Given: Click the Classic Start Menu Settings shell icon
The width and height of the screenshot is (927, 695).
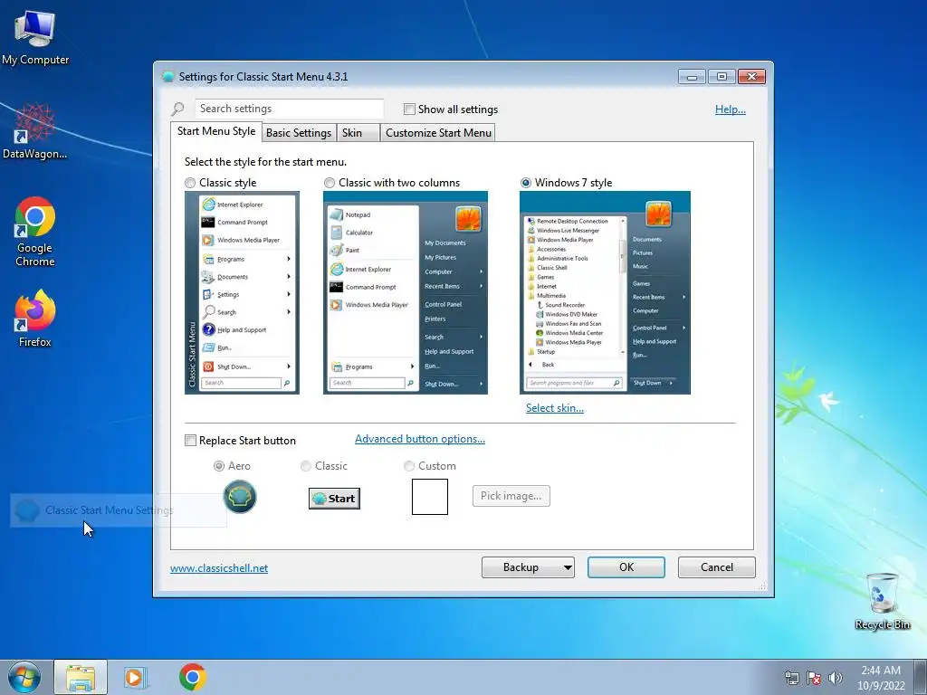Looking at the screenshot, I should [x=26, y=510].
